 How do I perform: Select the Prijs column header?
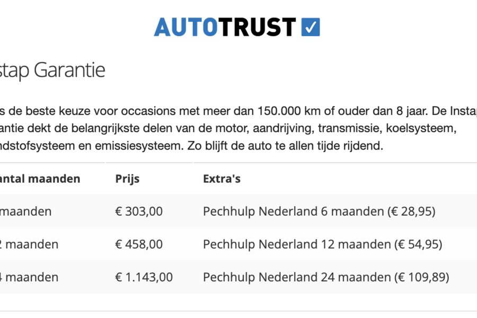(x=127, y=179)
